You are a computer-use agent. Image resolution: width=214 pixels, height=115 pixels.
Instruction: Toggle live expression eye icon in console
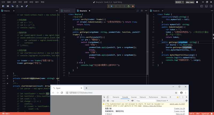[132, 101]
